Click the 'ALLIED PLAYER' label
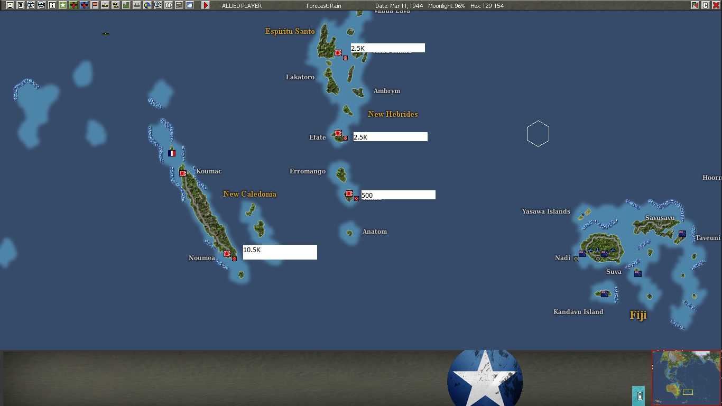Image resolution: width=722 pixels, height=406 pixels. [x=242, y=6]
